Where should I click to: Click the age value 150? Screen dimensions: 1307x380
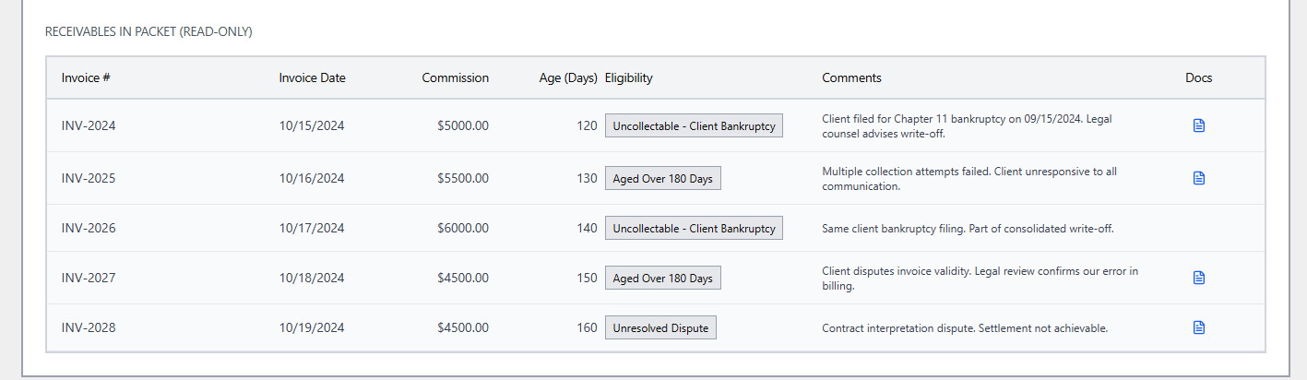[587, 278]
